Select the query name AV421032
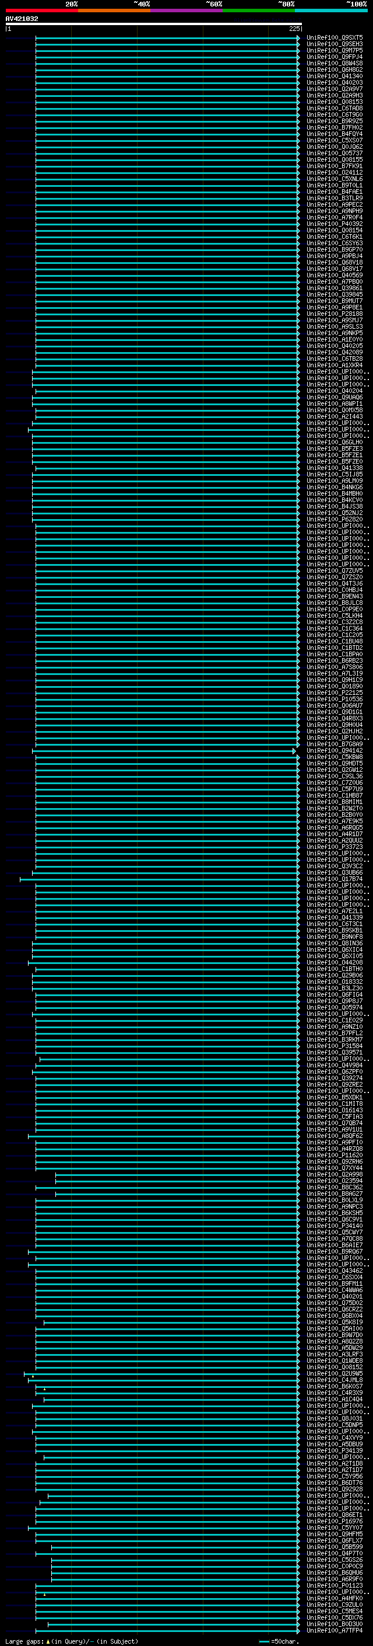Image resolution: width=373 pixels, height=1646 pixels. (22, 19)
